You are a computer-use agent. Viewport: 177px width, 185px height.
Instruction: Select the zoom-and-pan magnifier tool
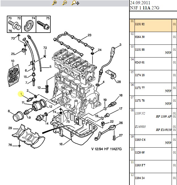coord(75,3)
